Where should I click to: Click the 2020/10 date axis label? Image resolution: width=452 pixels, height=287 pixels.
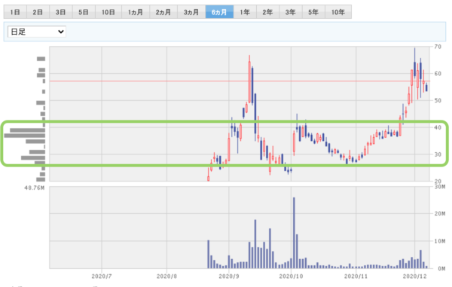[291, 276]
